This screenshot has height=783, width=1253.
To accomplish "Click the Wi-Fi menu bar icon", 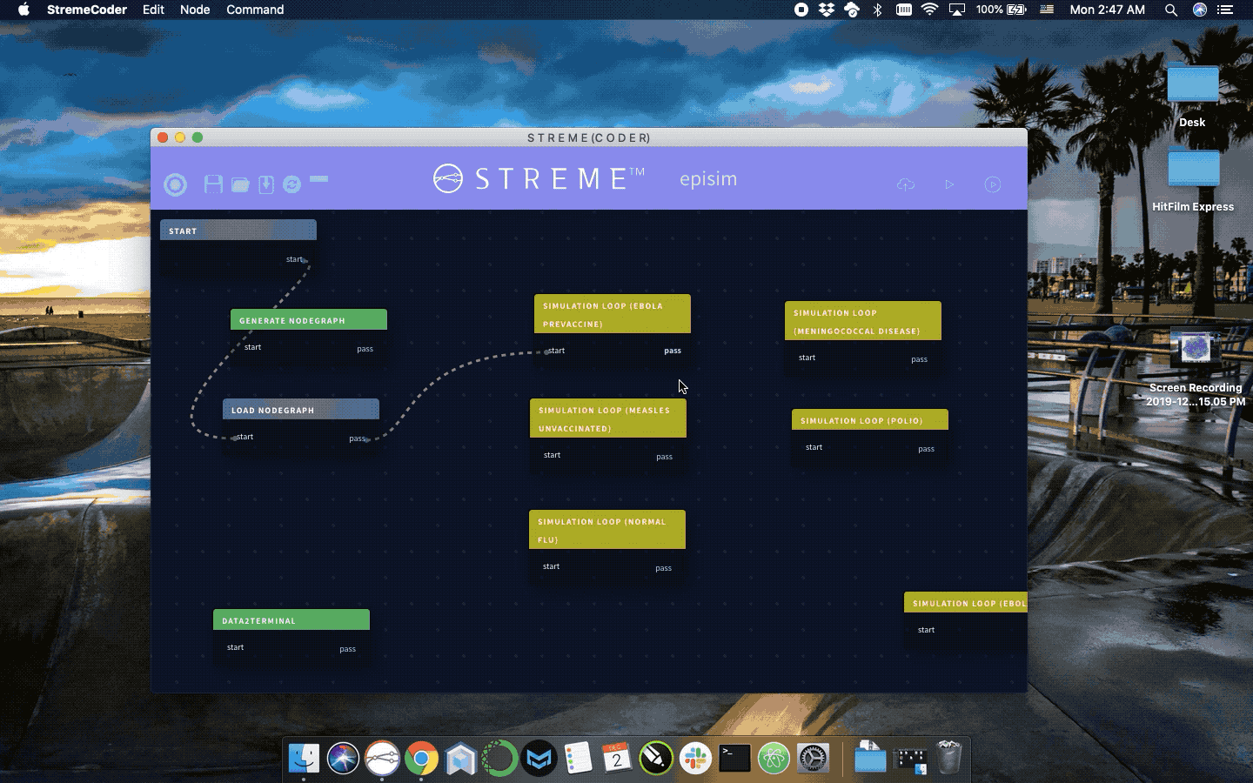I will coord(929,10).
